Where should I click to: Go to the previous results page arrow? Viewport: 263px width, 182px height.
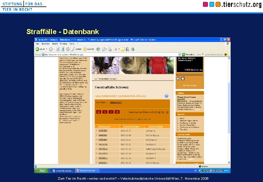point(105,112)
